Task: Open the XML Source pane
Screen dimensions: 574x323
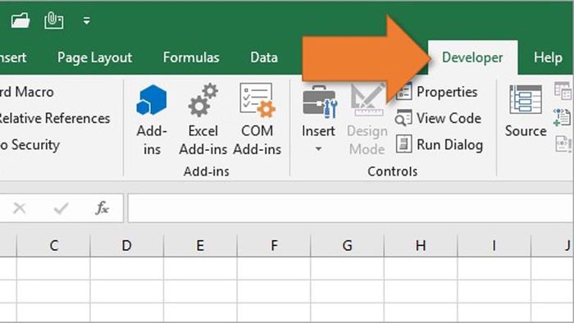Action: tap(526, 111)
